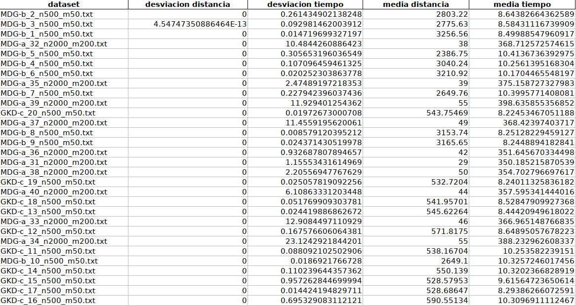Select media tiempo value 9.61564723650614
Screen dimensions: 576x305
coord(536,281)
